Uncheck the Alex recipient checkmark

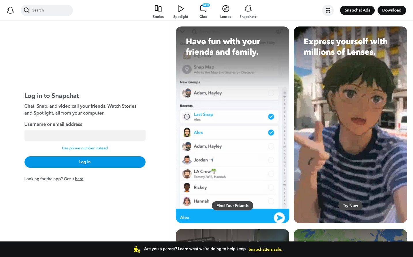[271, 132]
